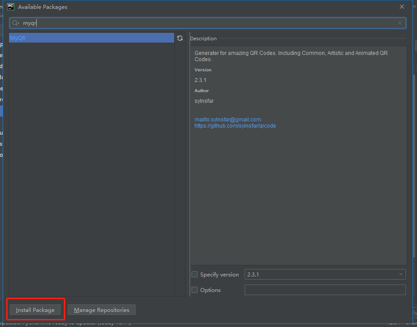Click the Options text input field

point(325,290)
